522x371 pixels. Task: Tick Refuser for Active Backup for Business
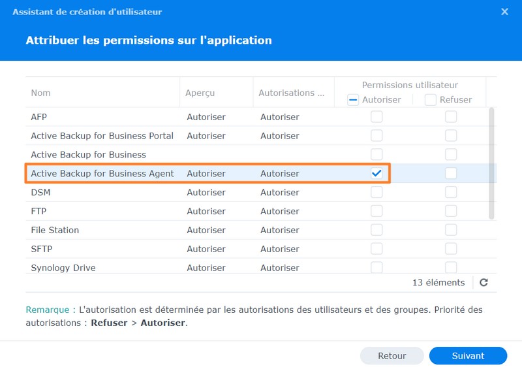(451, 155)
